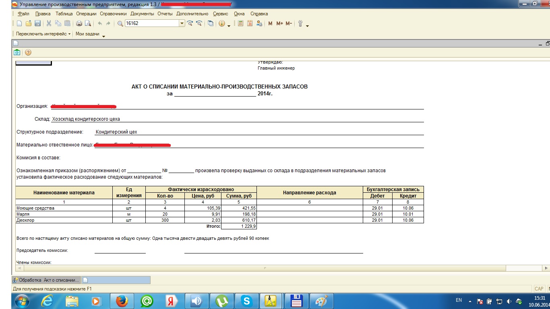
Task: Print the document with printer icon
Action: (79, 23)
